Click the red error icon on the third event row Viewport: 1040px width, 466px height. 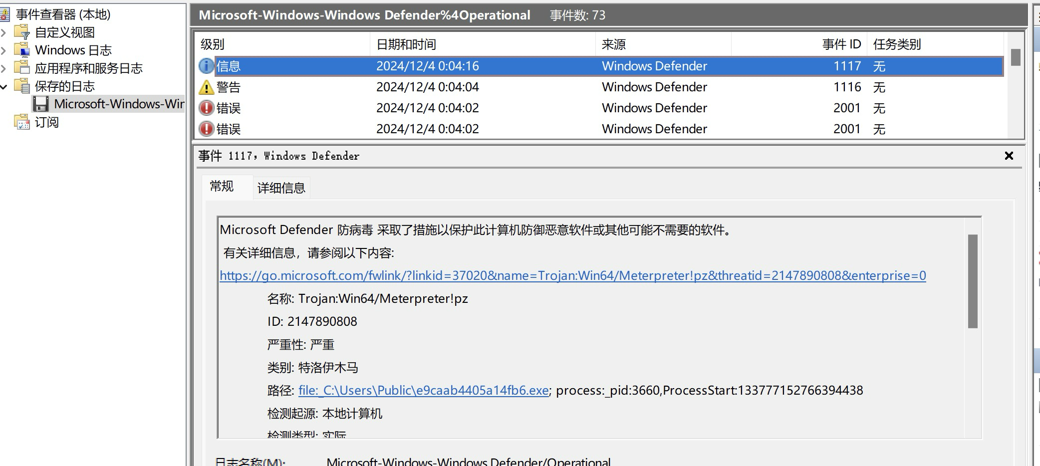tap(206, 108)
